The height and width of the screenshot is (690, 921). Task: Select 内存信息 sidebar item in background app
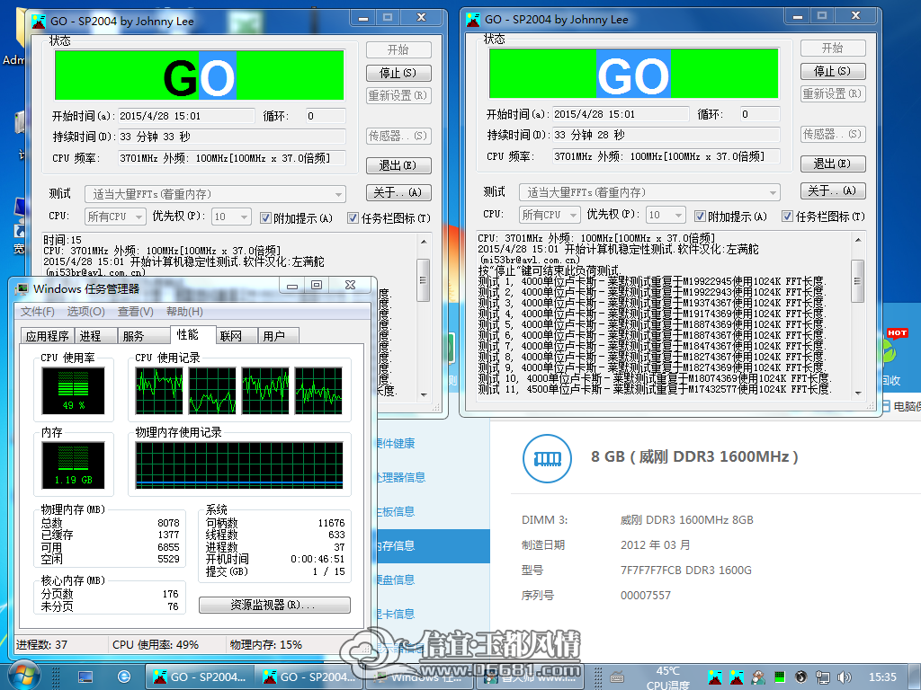(433, 546)
